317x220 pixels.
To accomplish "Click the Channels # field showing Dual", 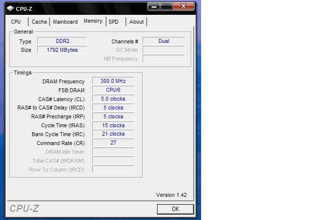I will (163, 41).
